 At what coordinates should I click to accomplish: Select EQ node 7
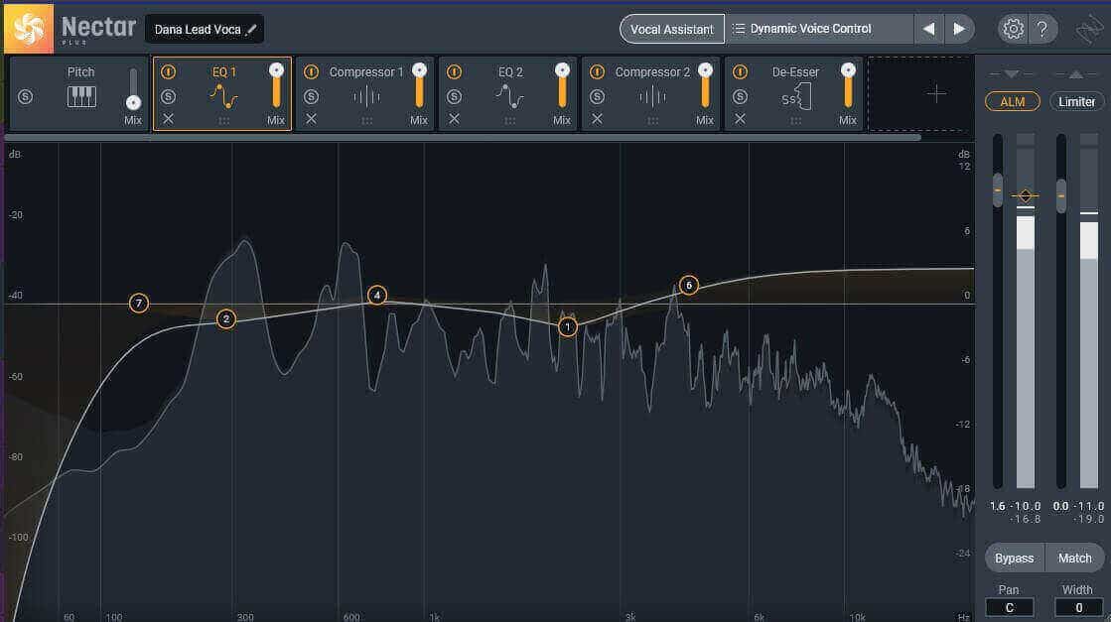coord(139,304)
